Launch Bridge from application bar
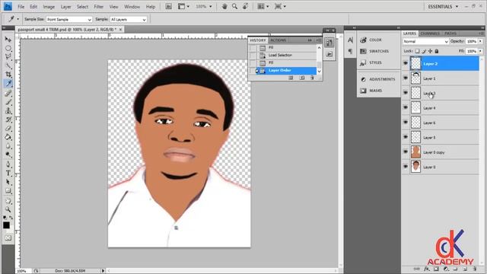 [x=169, y=7]
